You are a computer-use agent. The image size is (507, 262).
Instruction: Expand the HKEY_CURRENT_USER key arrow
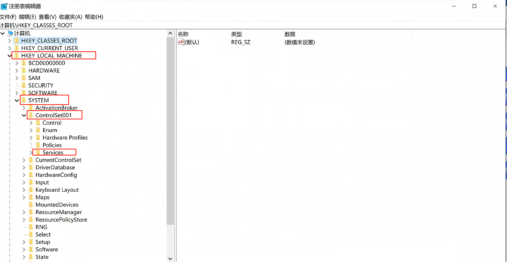(10, 48)
